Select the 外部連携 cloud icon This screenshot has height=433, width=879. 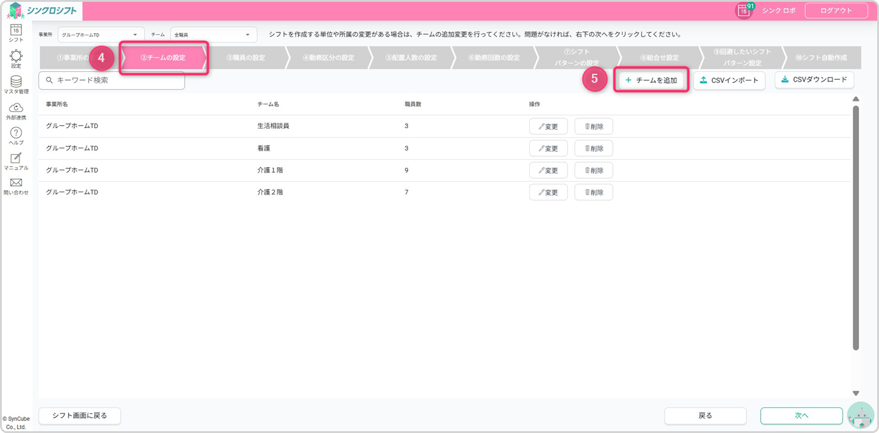click(16, 108)
